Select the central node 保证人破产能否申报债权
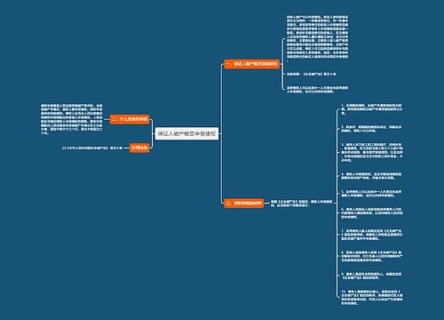Screen dimensions: 444x320 [186, 133]
